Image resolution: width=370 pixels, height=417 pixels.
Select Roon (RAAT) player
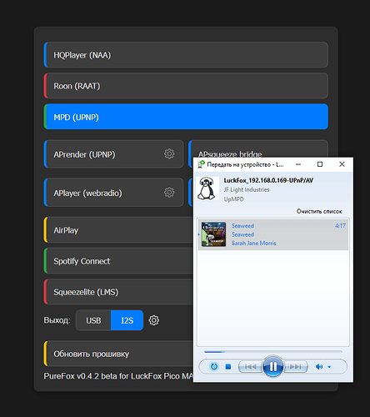[186, 86]
